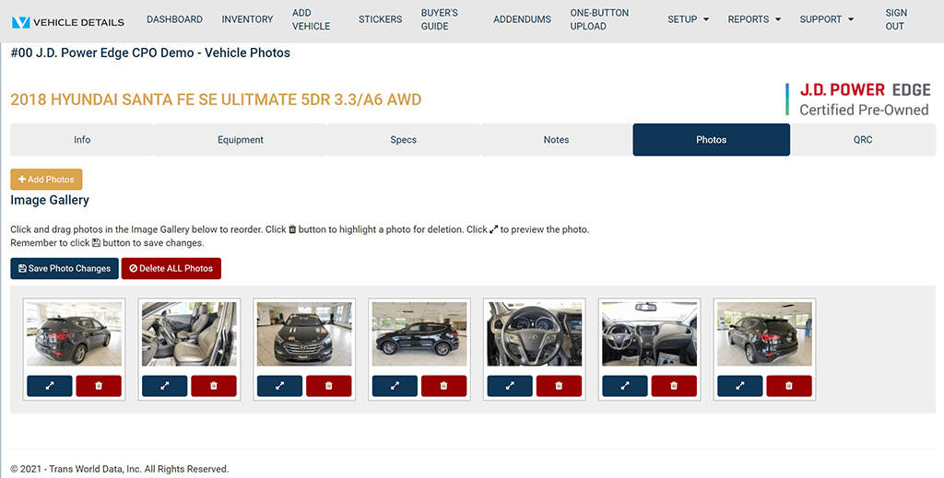Click the 2018 Hyundai Santa Fe title
944x478 pixels.
(x=216, y=99)
